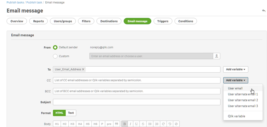Click the custom sender email address field
The height and width of the screenshot is (127, 267).
click(x=151, y=56)
